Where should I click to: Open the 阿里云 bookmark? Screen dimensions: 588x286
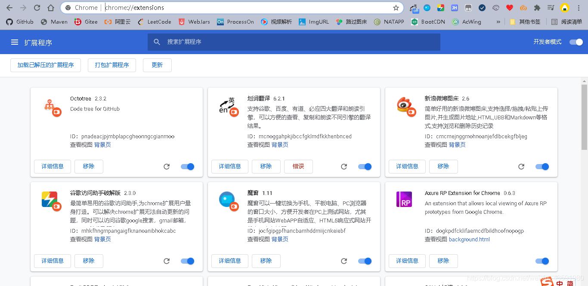coord(118,22)
